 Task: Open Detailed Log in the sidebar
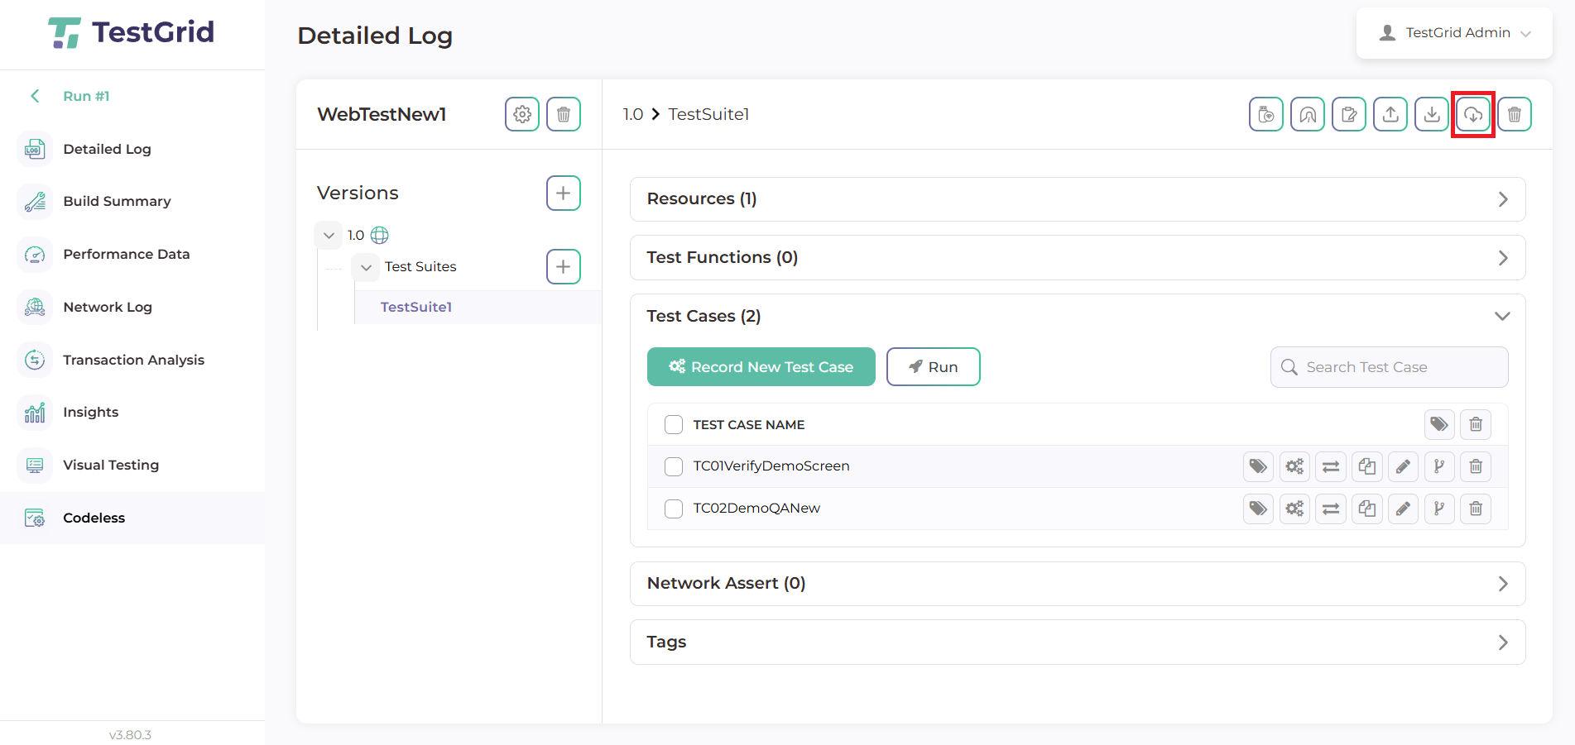pos(132,150)
